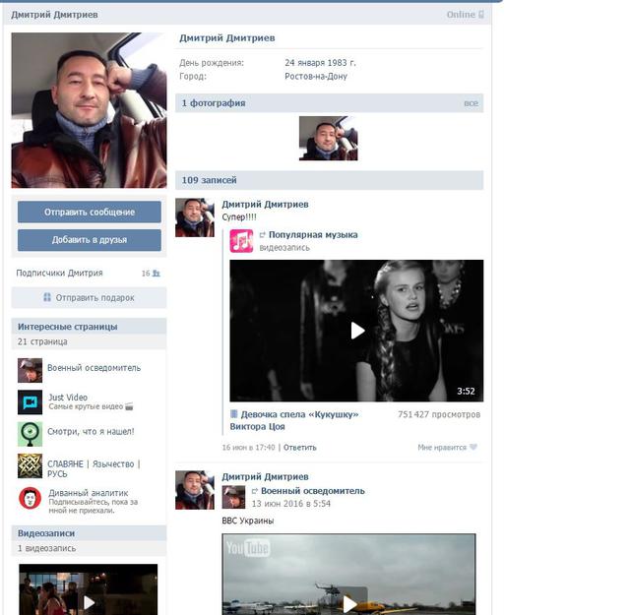Click Отправить сообщение button
Screen dimensions: 630x615
tap(90, 213)
